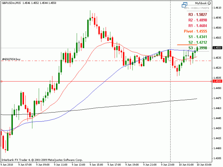Click the R3 - 1.5027 pivot level

click(x=198, y=15)
